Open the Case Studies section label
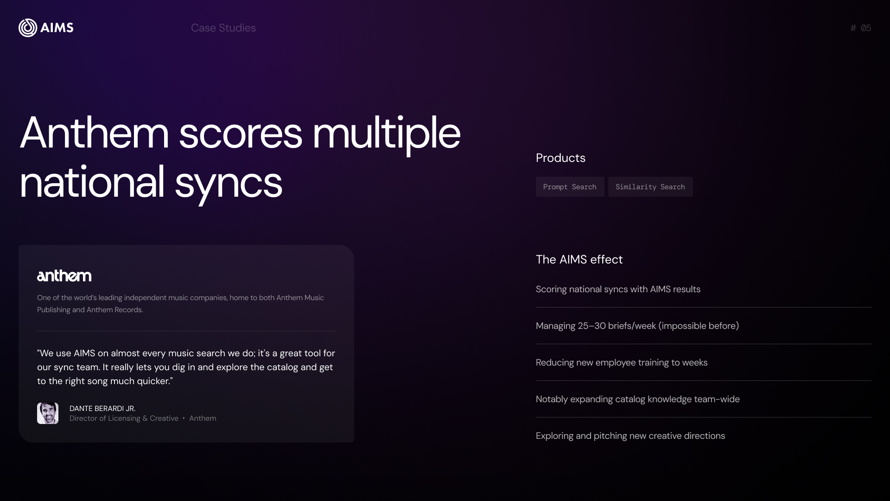The height and width of the screenshot is (501, 890). click(x=223, y=28)
